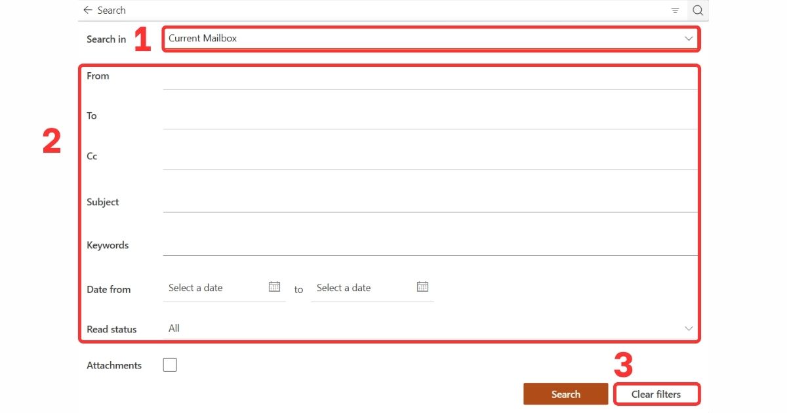
Task: Click inside the Cc field
Action: coord(426,160)
